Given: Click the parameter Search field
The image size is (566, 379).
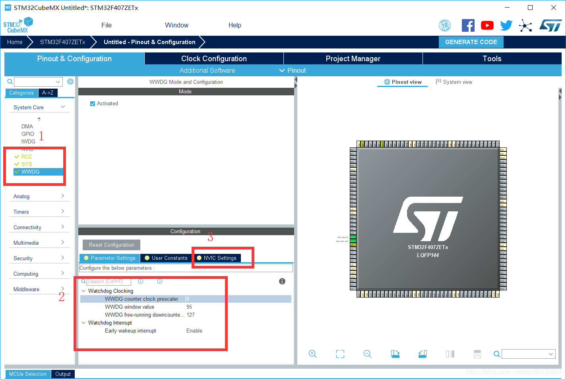Looking at the screenshot, I should pos(109,281).
